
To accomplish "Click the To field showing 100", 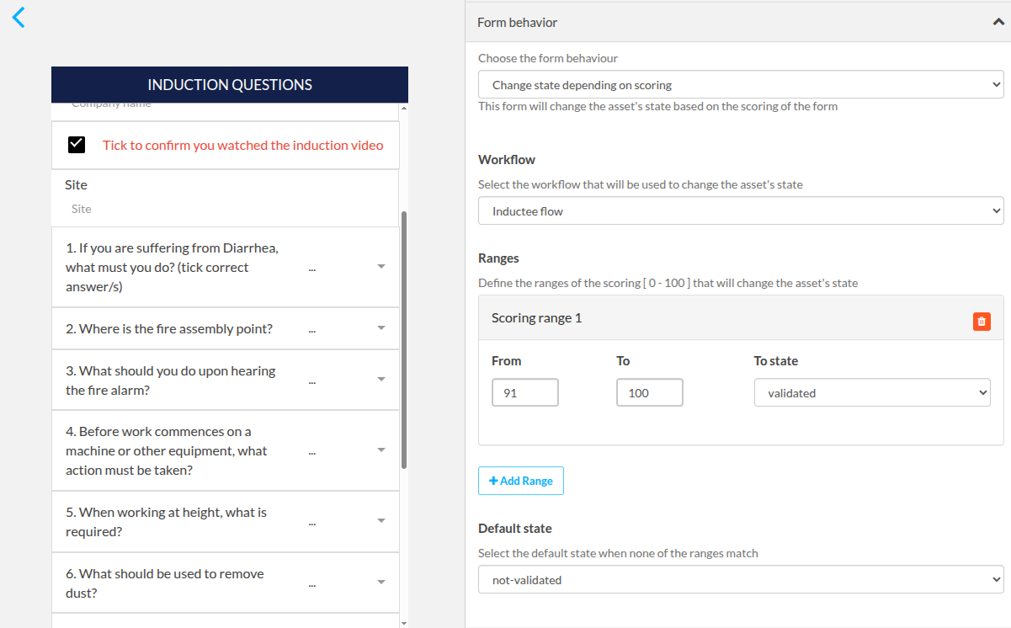I will (x=650, y=392).
